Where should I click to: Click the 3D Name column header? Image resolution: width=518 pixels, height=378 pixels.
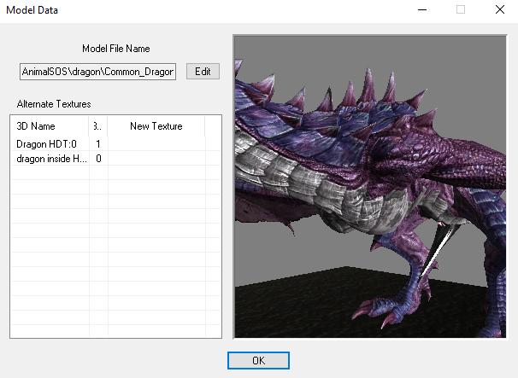(50, 126)
